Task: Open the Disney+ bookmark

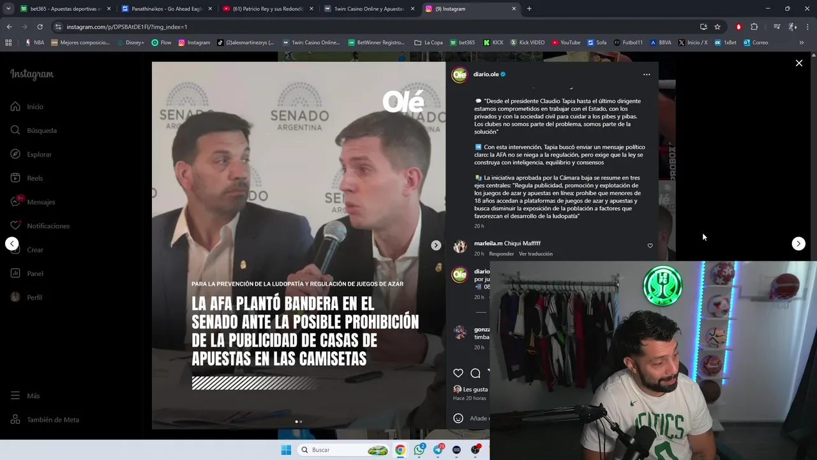Action: coord(130,43)
